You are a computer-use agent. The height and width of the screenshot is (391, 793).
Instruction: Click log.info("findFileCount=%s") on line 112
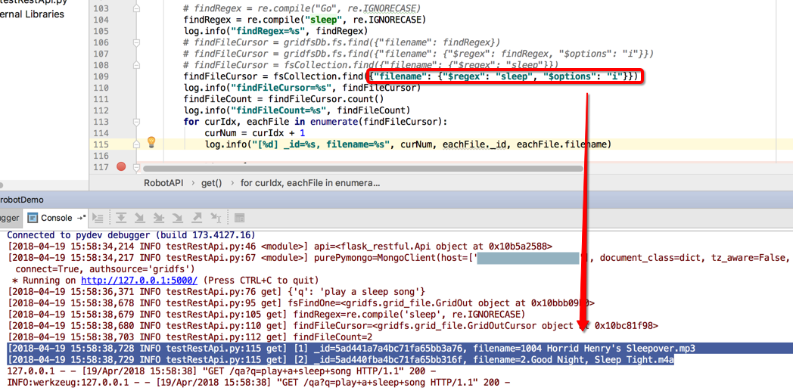pyautogui.click(x=297, y=110)
